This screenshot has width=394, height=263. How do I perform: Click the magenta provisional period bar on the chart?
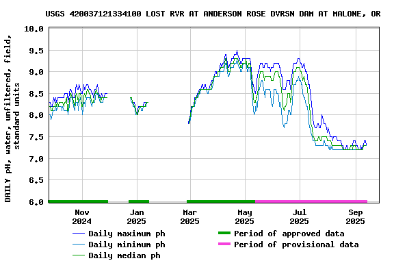pyautogui.click(x=311, y=201)
